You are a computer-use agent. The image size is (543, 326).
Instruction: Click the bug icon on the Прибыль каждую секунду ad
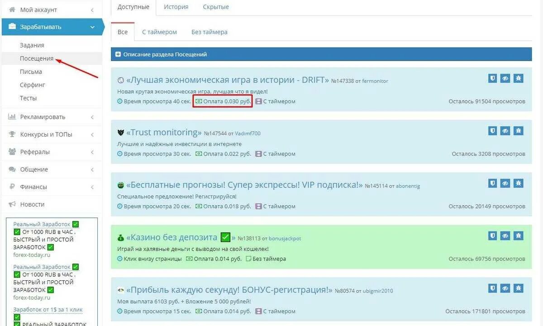519,288
